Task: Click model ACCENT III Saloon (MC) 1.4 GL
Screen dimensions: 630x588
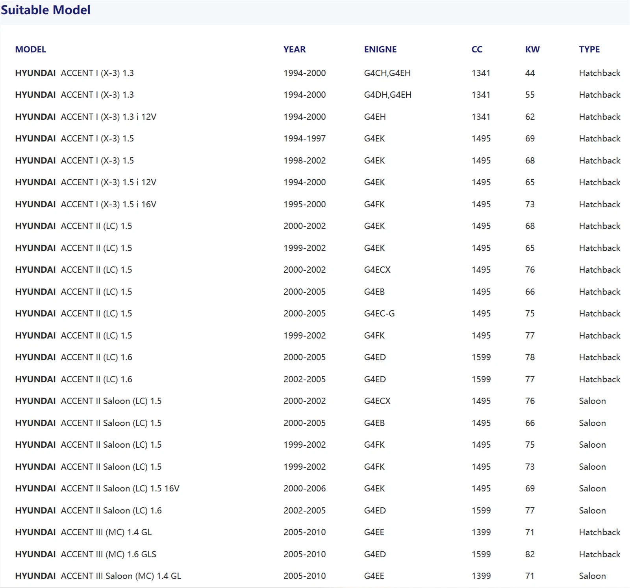Action: (x=121, y=576)
